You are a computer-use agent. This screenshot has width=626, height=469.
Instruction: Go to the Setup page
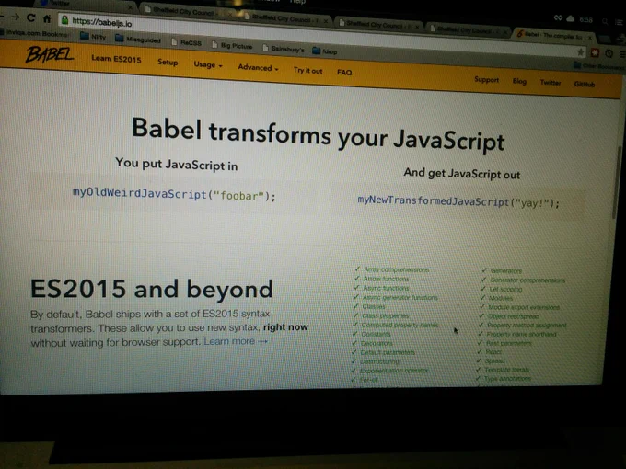[x=168, y=63]
